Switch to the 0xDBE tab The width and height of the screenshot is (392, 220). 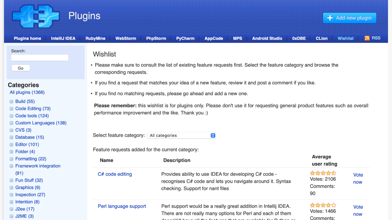click(299, 38)
